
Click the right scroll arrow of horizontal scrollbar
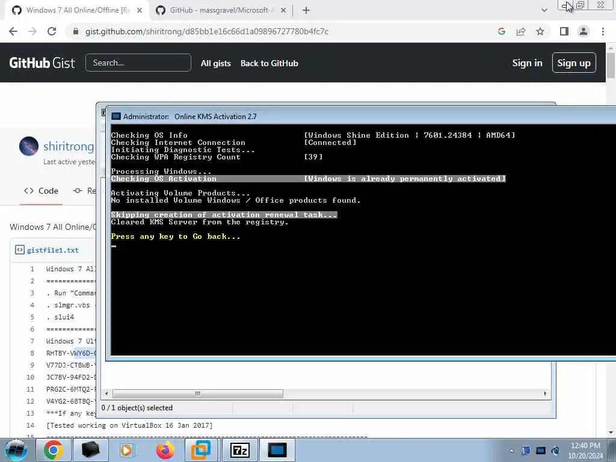pyautogui.click(x=545, y=393)
